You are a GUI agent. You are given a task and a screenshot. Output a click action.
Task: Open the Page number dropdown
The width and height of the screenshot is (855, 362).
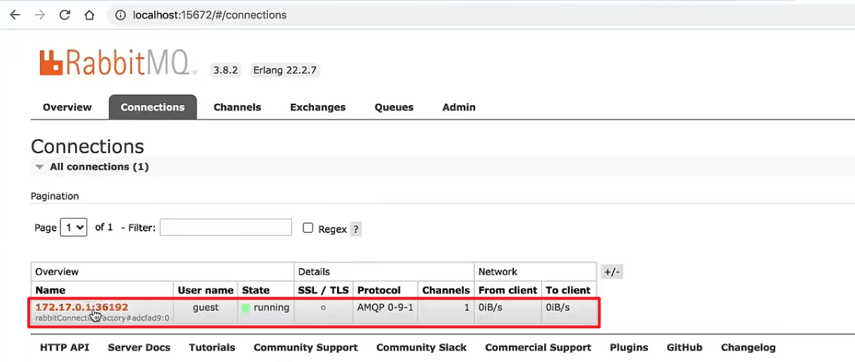coord(74,227)
